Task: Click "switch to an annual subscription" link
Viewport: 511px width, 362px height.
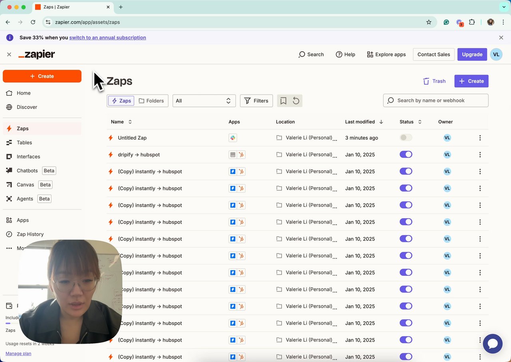Action: tap(108, 38)
